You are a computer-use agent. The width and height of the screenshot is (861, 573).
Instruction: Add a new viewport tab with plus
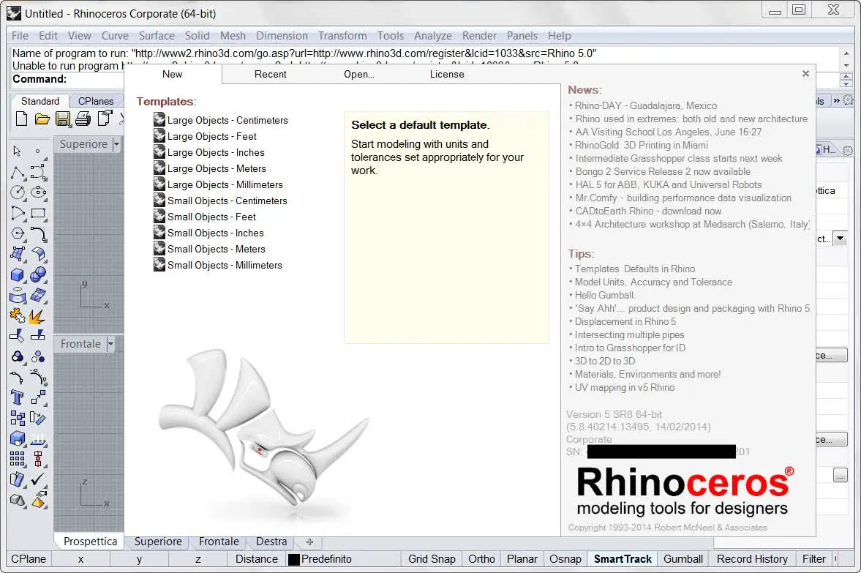(x=309, y=542)
